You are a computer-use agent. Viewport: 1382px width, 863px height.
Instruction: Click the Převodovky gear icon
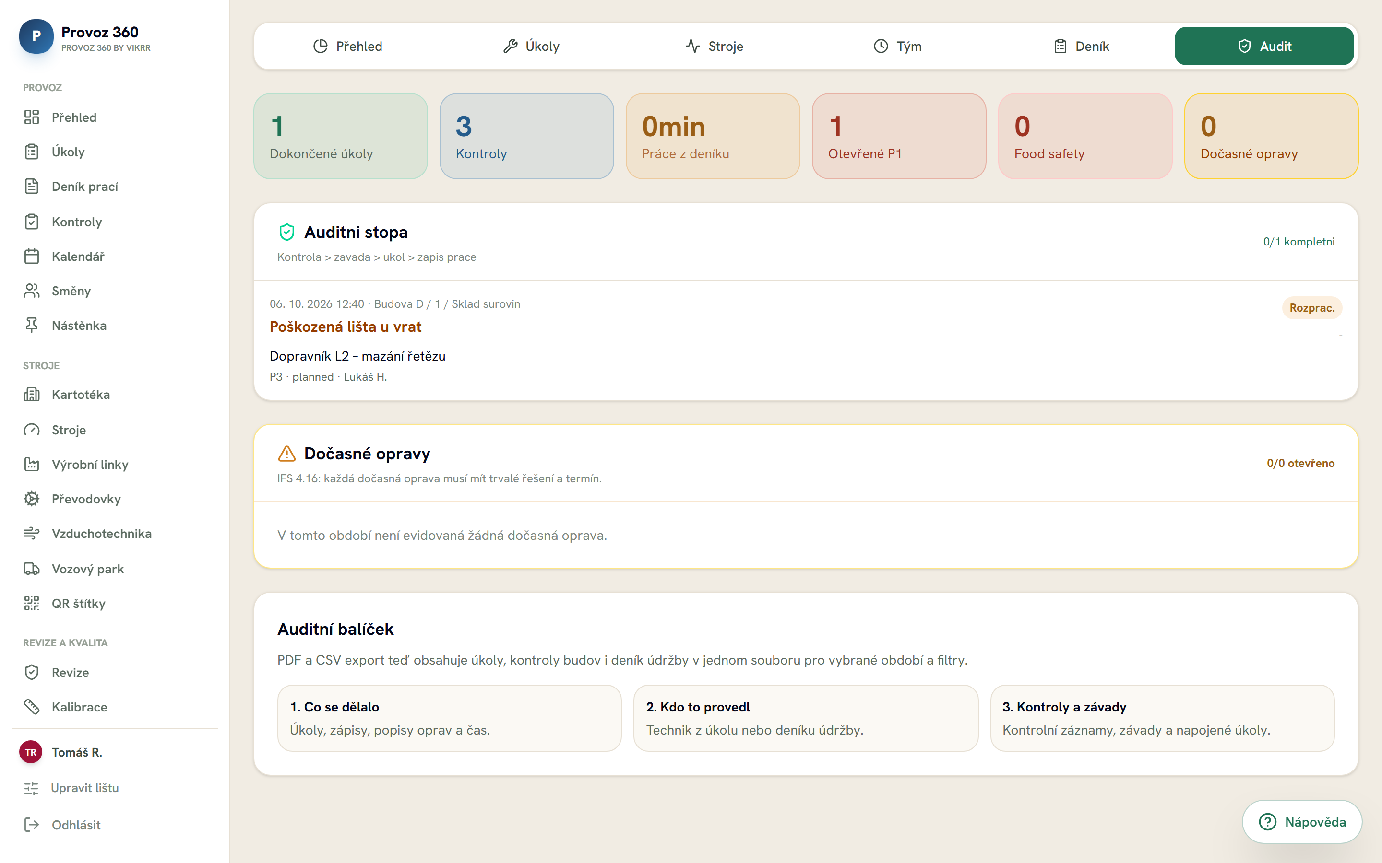[31, 499]
